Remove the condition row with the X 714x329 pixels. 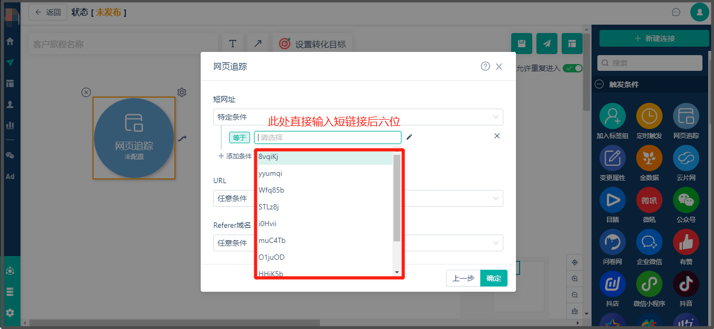pos(497,136)
